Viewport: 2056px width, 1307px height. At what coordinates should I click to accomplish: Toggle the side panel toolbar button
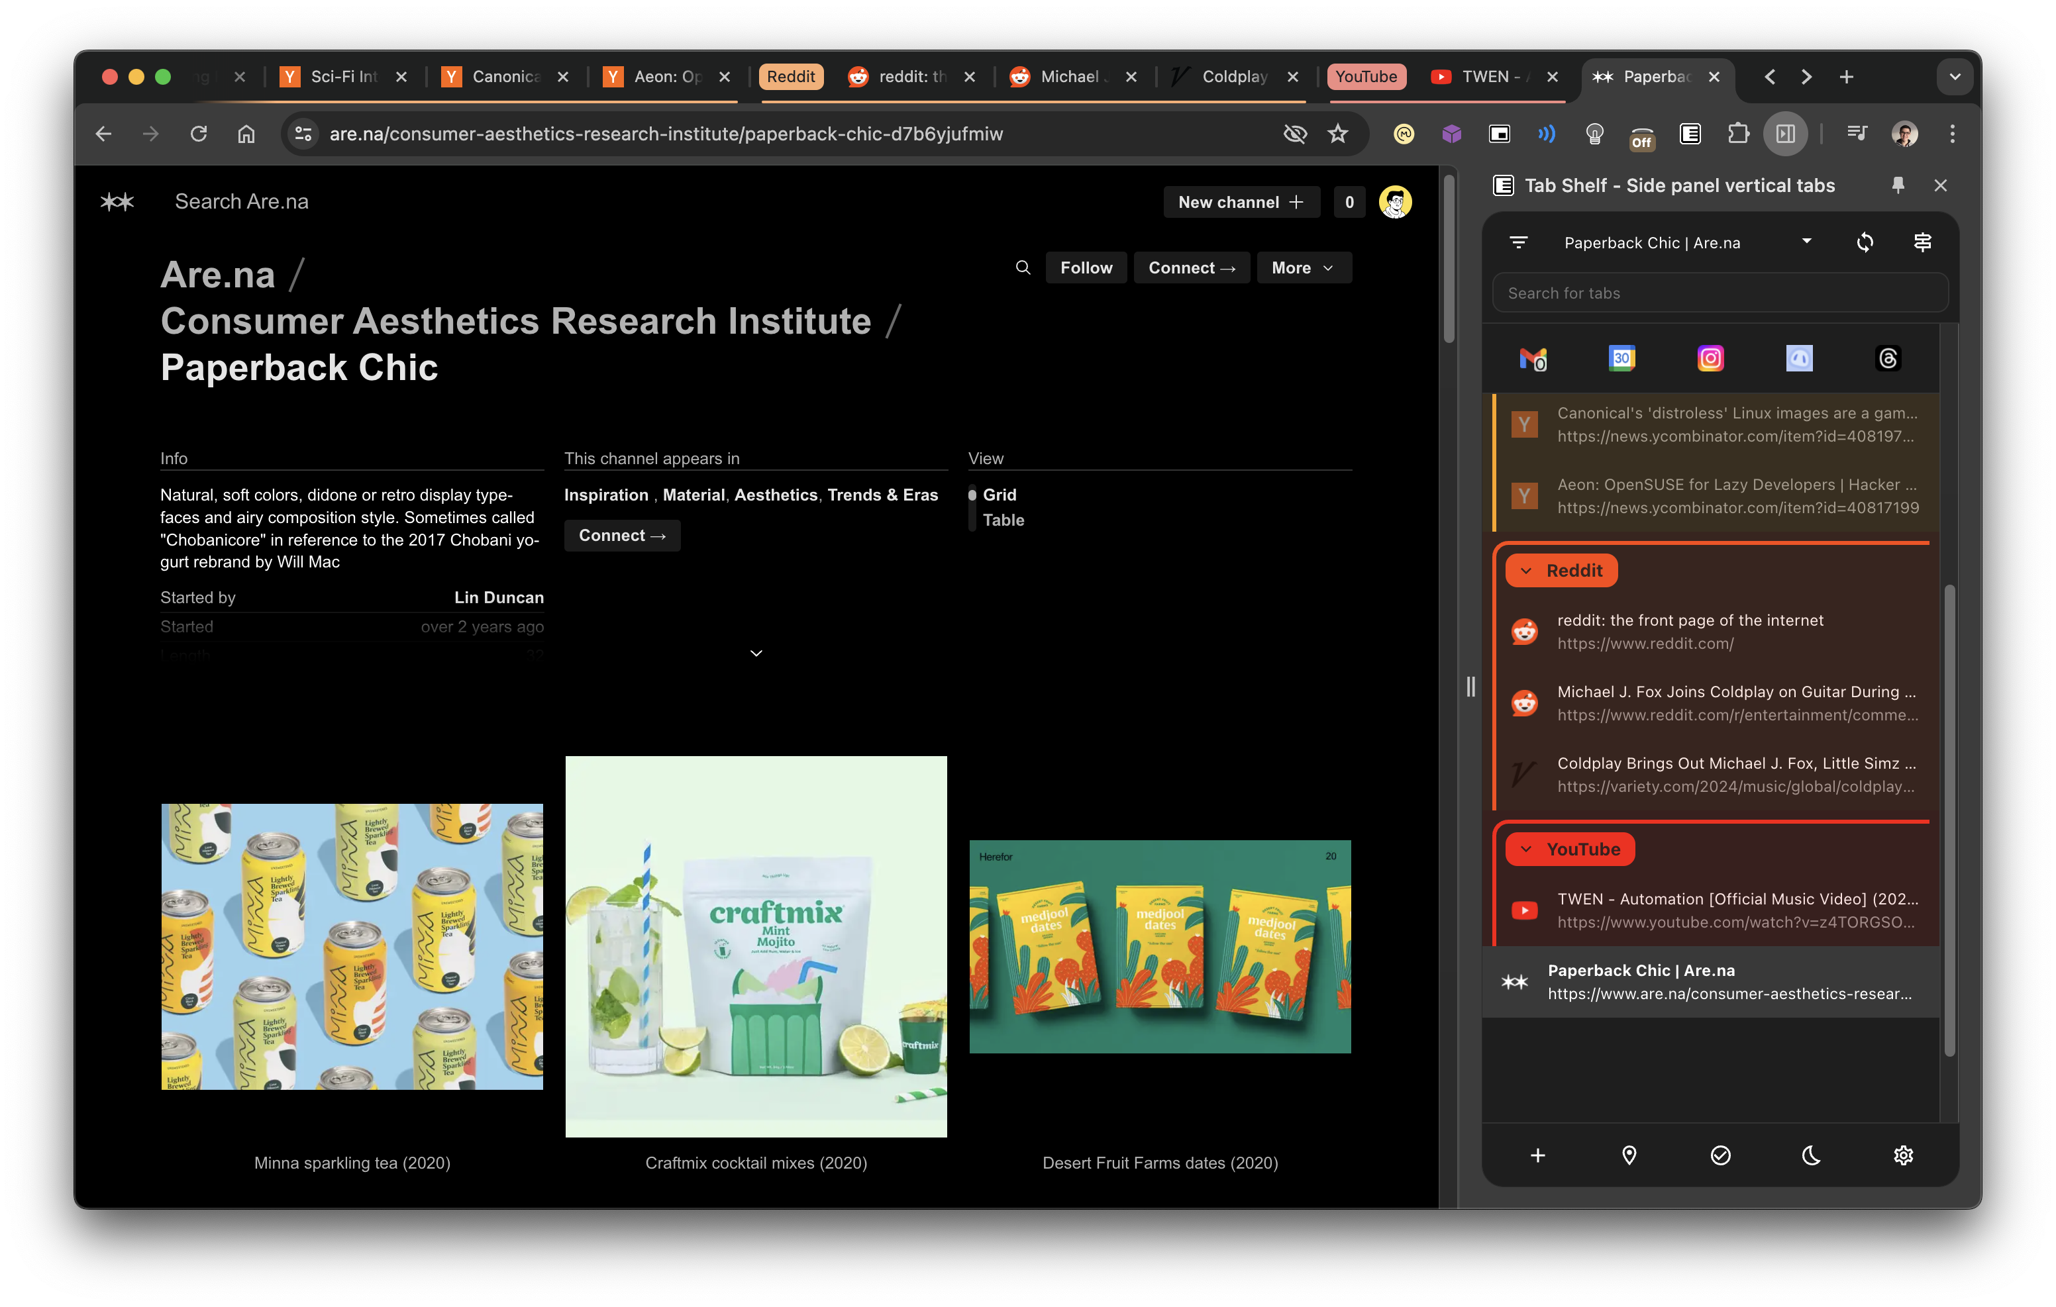point(1784,133)
